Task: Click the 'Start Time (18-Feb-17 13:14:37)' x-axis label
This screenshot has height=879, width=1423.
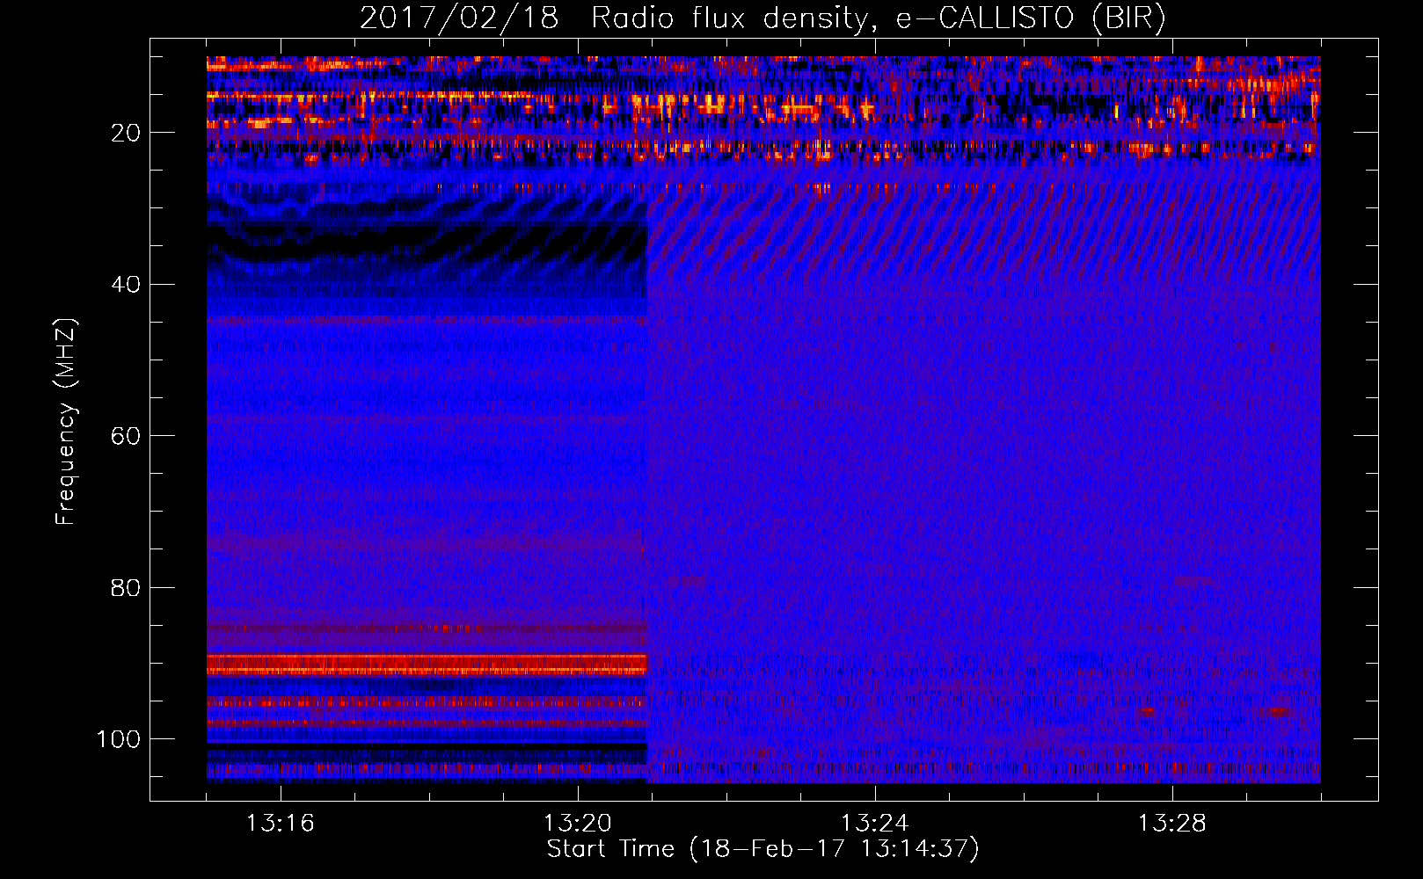Action: coord(763,849)
